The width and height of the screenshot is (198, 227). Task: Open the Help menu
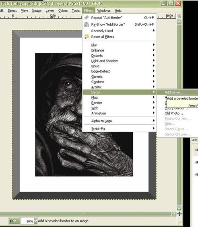[118, 10]
